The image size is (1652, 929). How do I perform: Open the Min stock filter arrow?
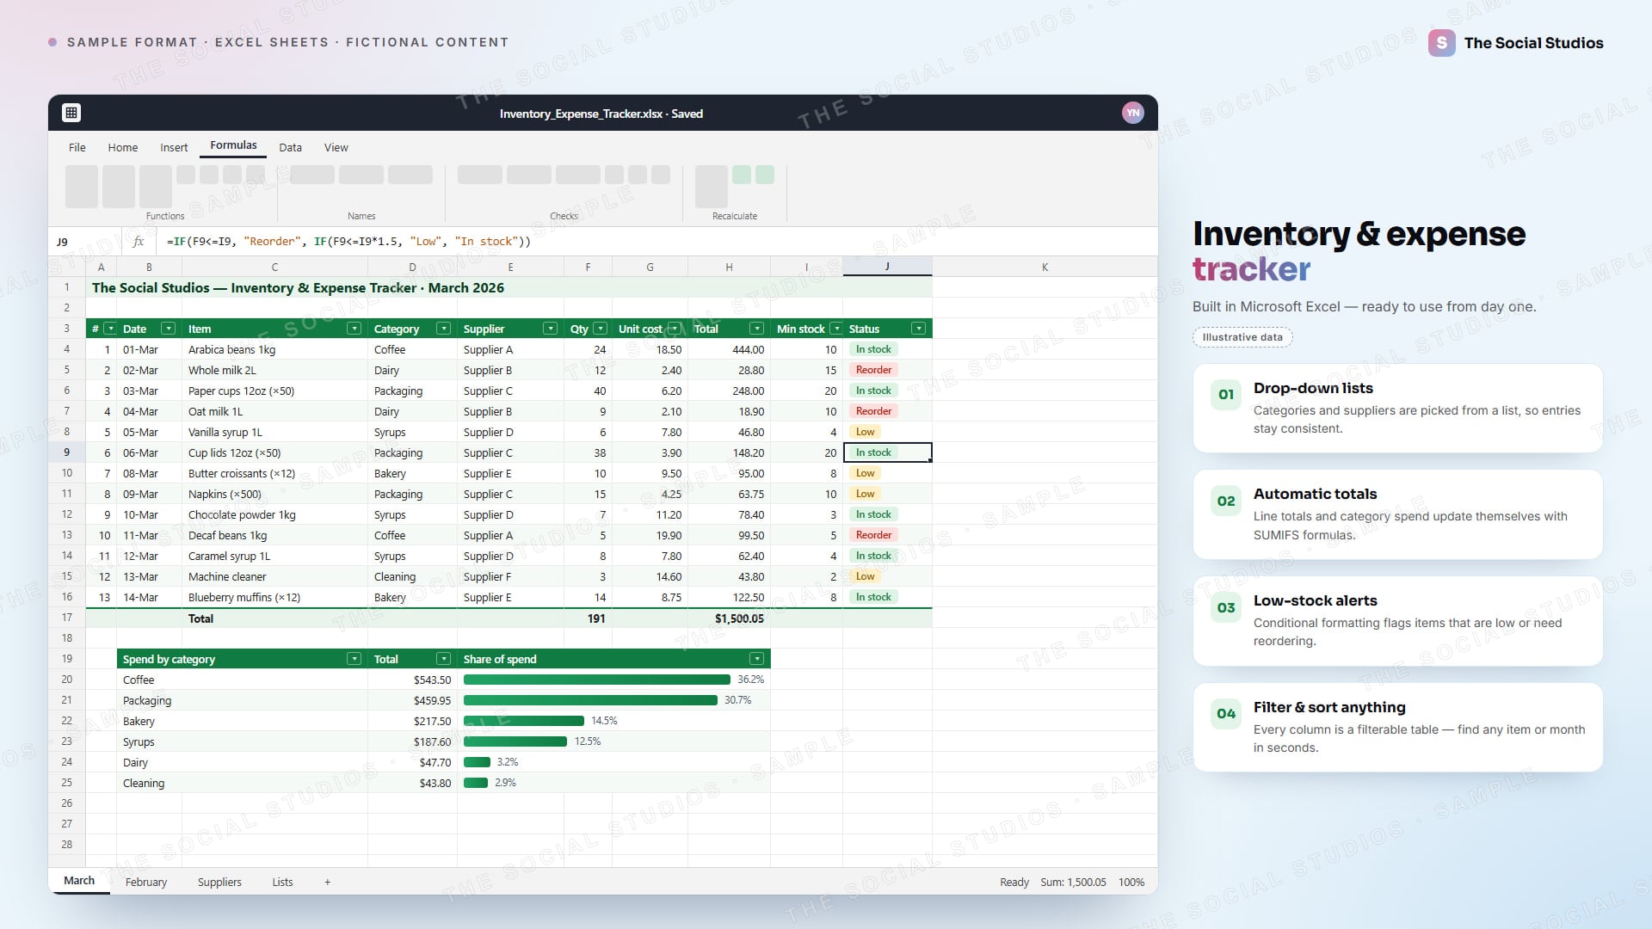pos(836,329)
